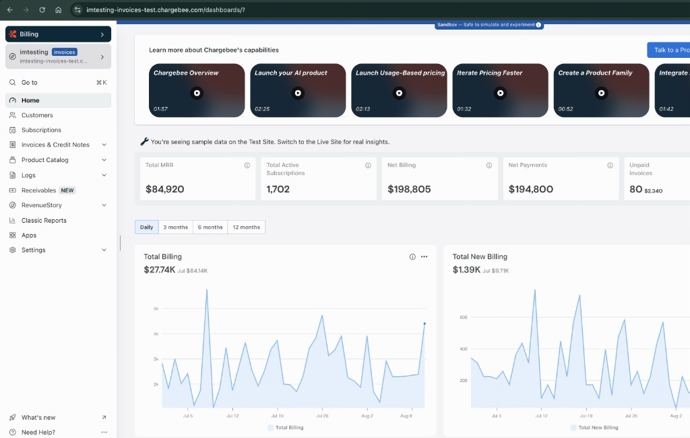Image resolution: width=690 pixels, height=438 pixels.
Task: Select the 6 months range tab
Action: [210, 227]
